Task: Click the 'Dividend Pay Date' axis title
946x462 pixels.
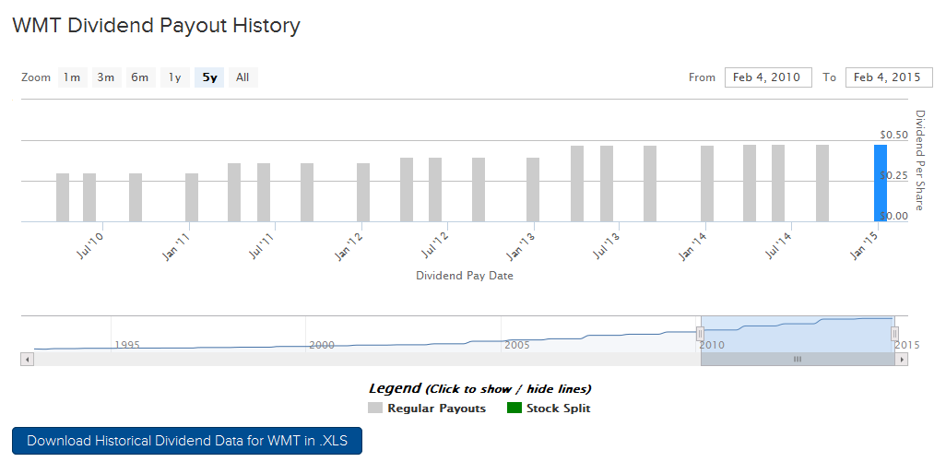Action: pyautogui.click(x=465, y=276)
